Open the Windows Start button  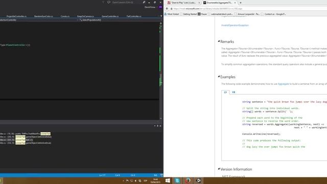pos(168,180)
